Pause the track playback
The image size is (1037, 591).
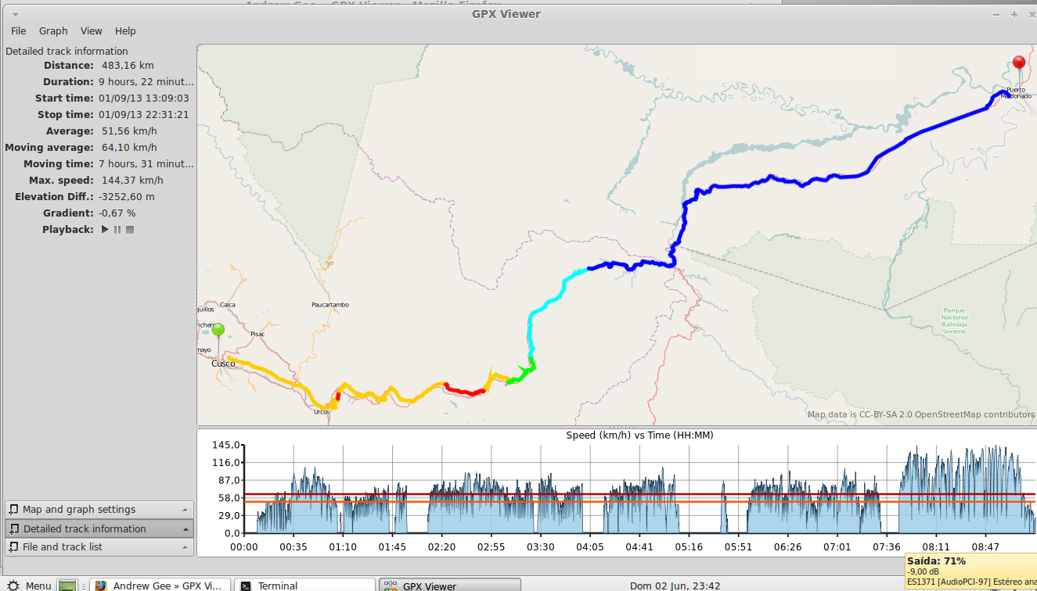click(x=117, y=230)
